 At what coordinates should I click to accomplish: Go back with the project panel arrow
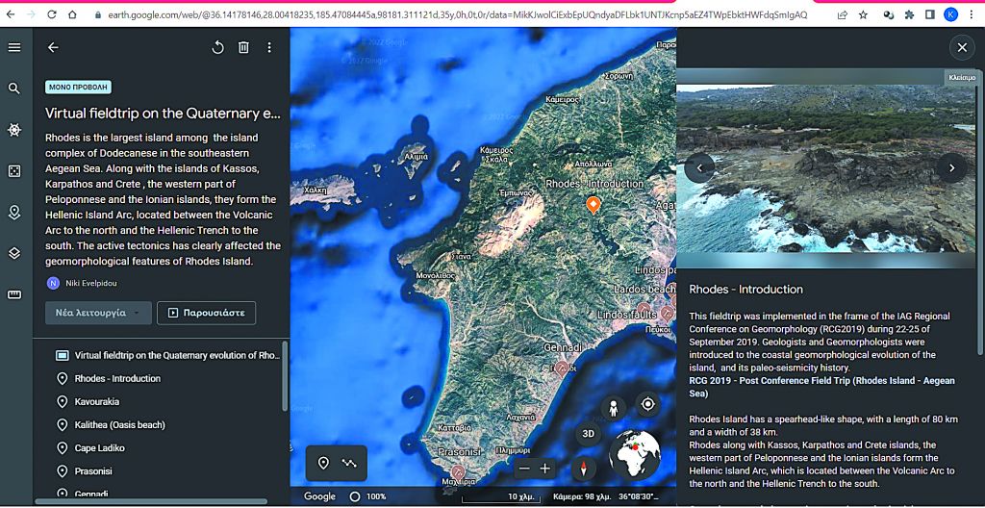coord(53,48)
